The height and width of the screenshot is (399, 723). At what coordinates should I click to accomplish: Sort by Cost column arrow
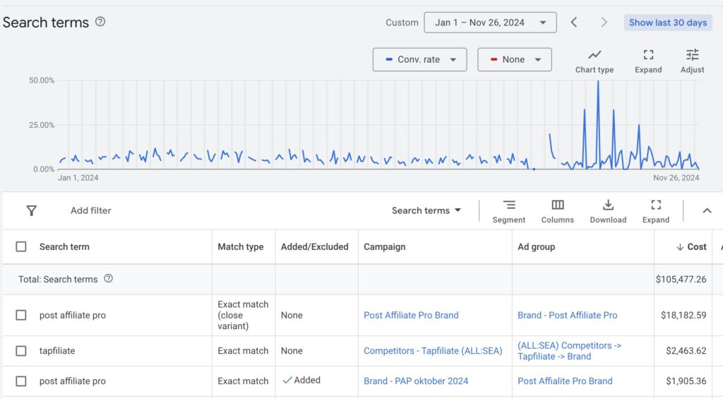(680, 247)
